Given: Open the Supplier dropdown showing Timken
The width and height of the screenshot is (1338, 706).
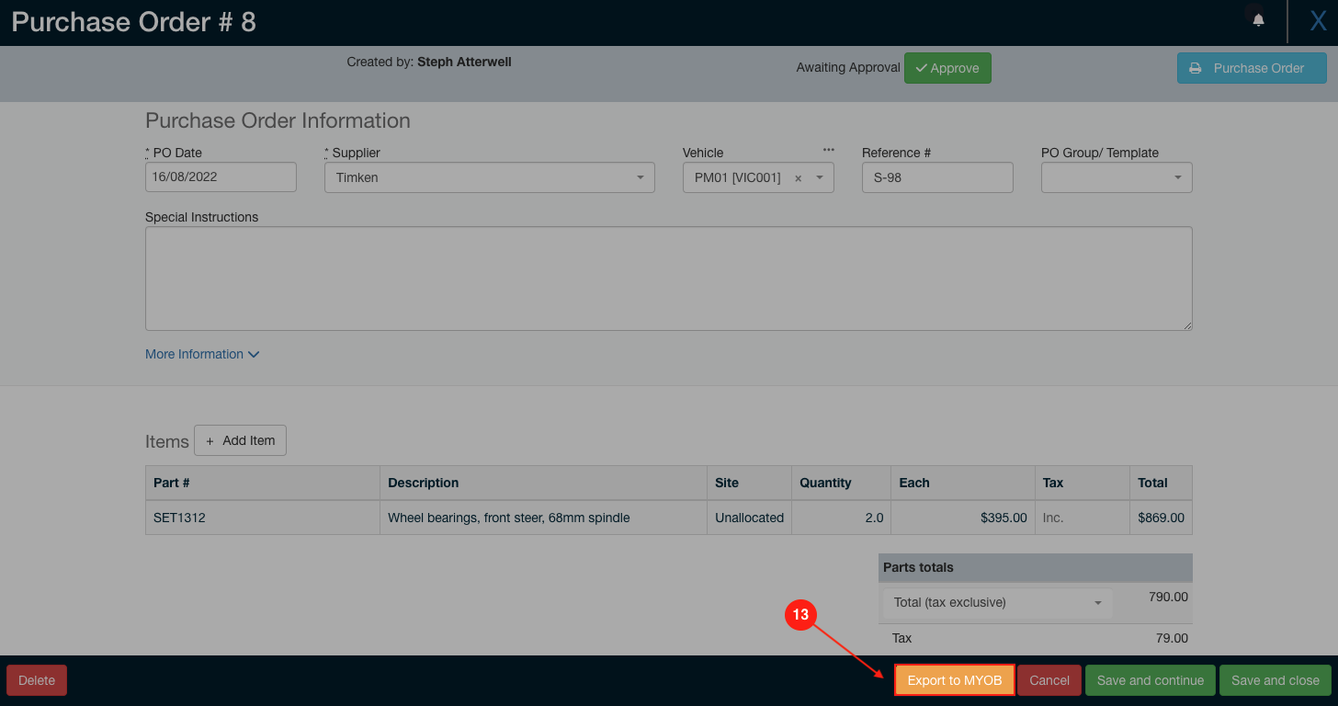Looking at the screenshot, I should (490, 177).
